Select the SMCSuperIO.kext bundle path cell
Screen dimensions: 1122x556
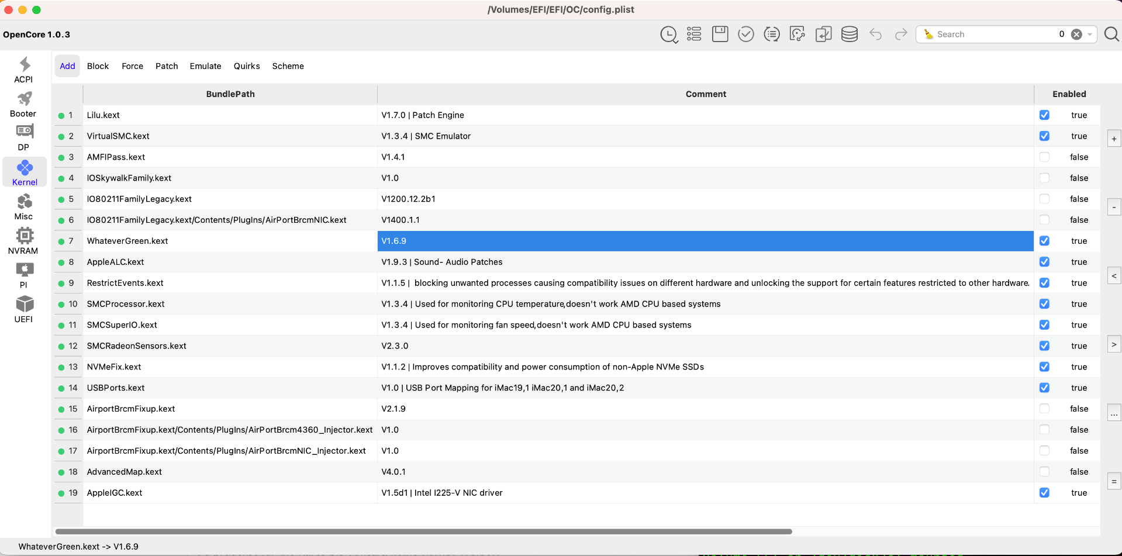[230, 325]
